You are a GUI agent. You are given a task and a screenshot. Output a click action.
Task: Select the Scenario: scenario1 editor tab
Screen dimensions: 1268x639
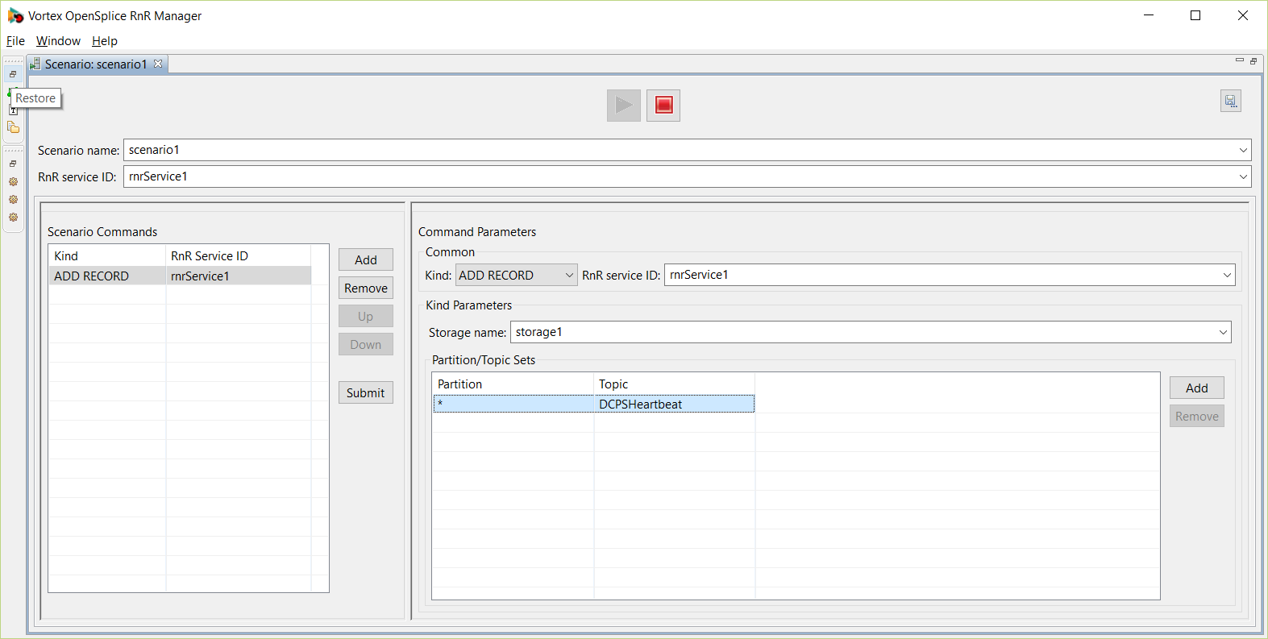96,64
